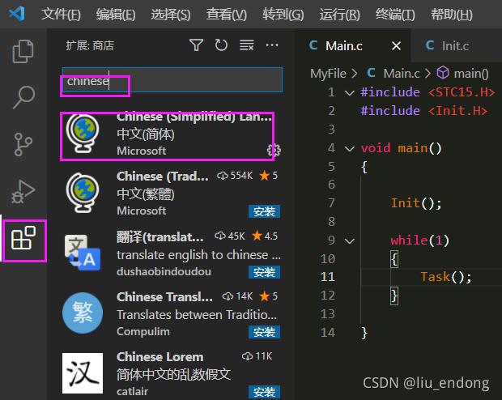Open the Chinese (Simplified) extension entry
Image resolution: width=502 pixels, height=400 pixels.
(x=172, y=134)
